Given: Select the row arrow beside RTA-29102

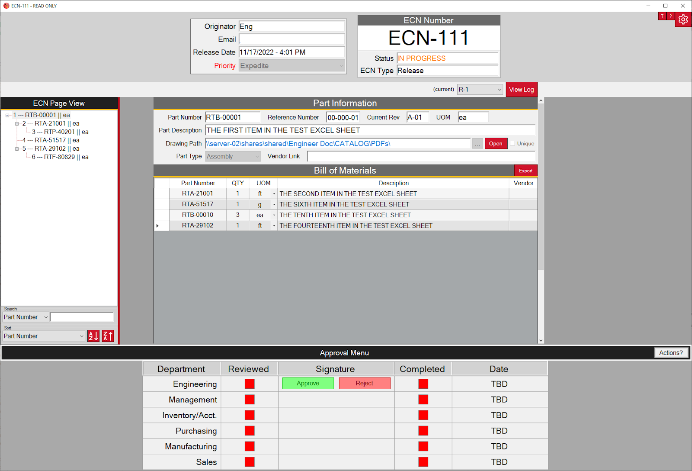Looking at the screenshot, I should click(x=158, y=226).
